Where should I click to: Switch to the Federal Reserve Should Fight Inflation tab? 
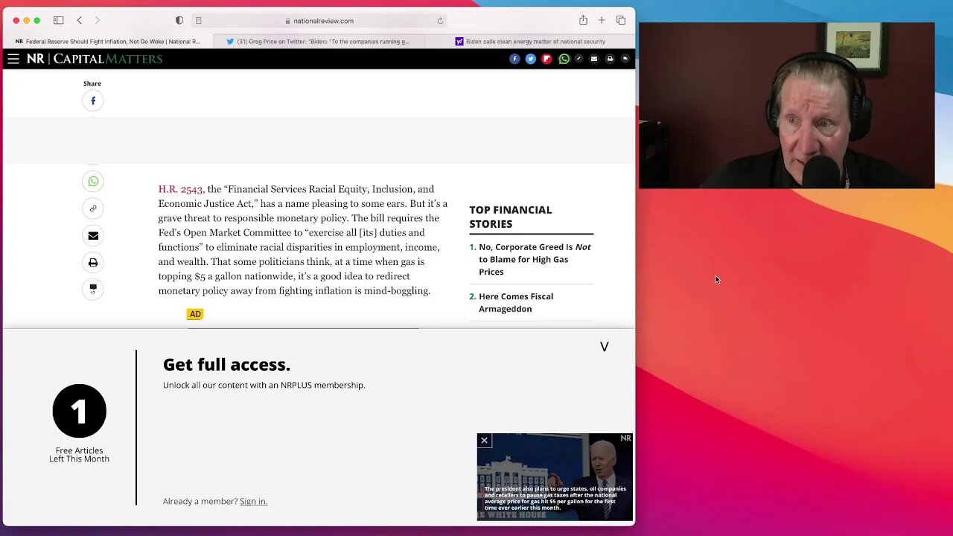coord(108,42)
